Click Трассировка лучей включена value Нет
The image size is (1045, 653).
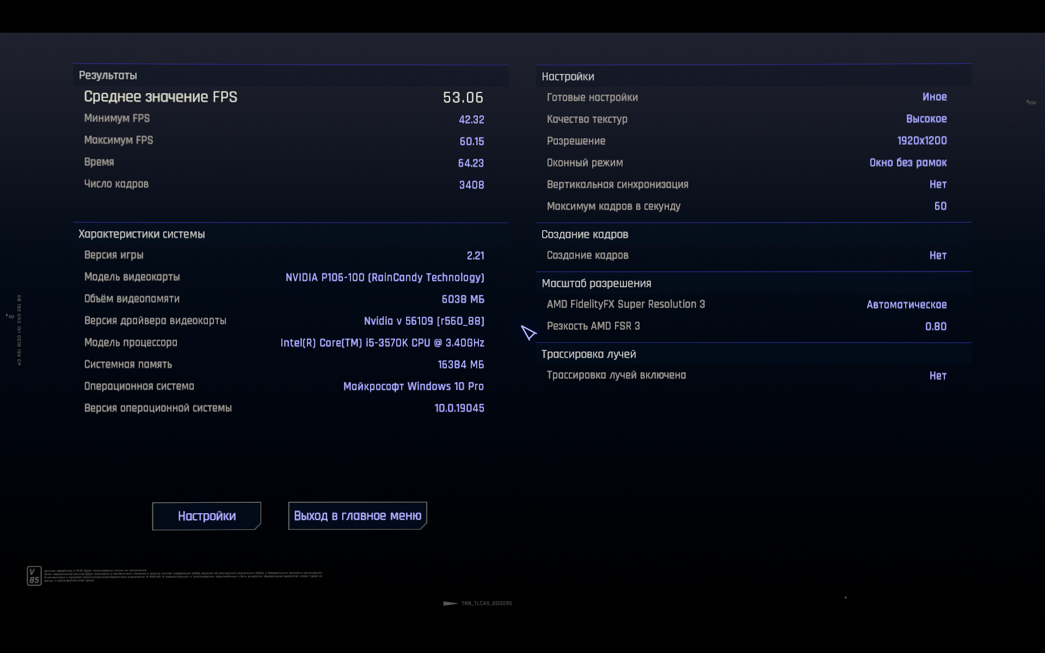pyautogui.click(x=937, y=375)
